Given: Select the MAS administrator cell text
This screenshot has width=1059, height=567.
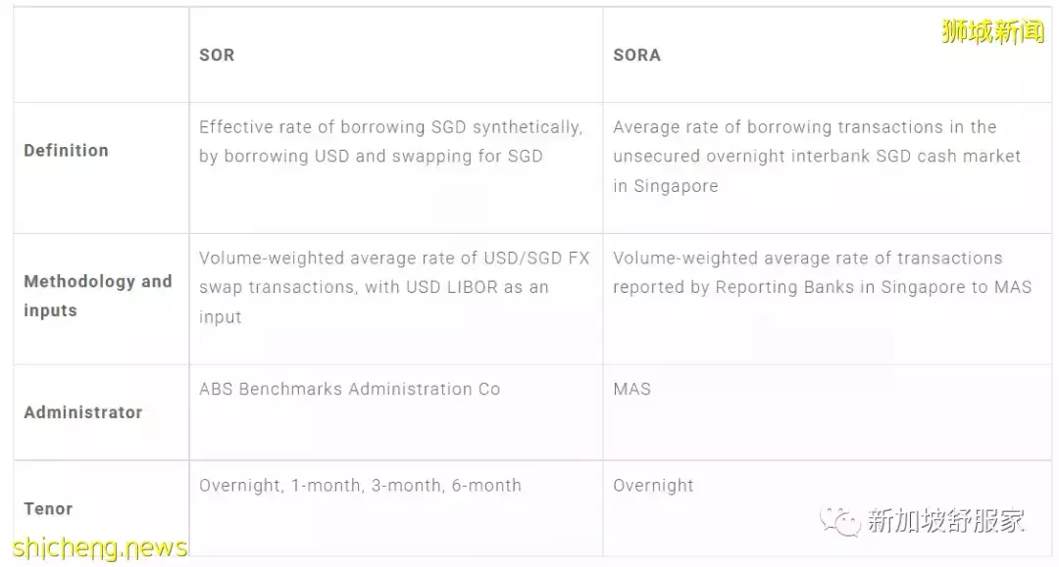Looking at the screenshot, I should pyautogui.click(x=631, y=389).
